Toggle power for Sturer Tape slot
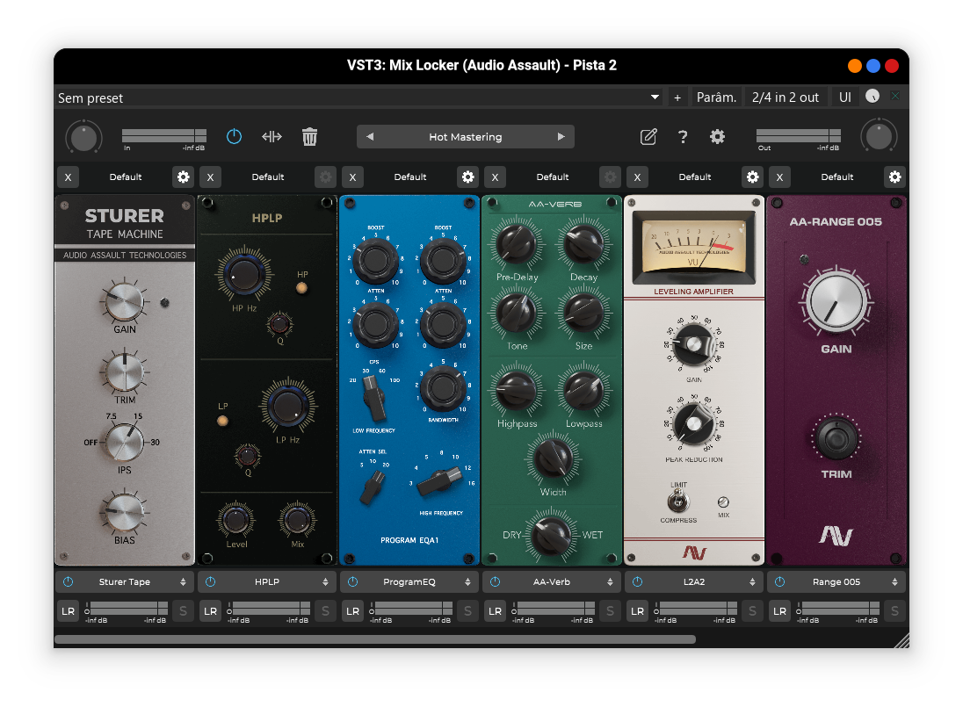This screenshot has height=707, width=963. [x=68, y=582]
